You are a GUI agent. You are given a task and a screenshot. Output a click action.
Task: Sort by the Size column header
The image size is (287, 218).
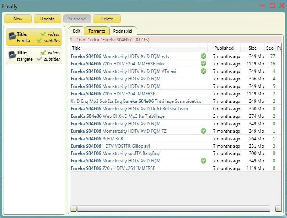point(253,48)
